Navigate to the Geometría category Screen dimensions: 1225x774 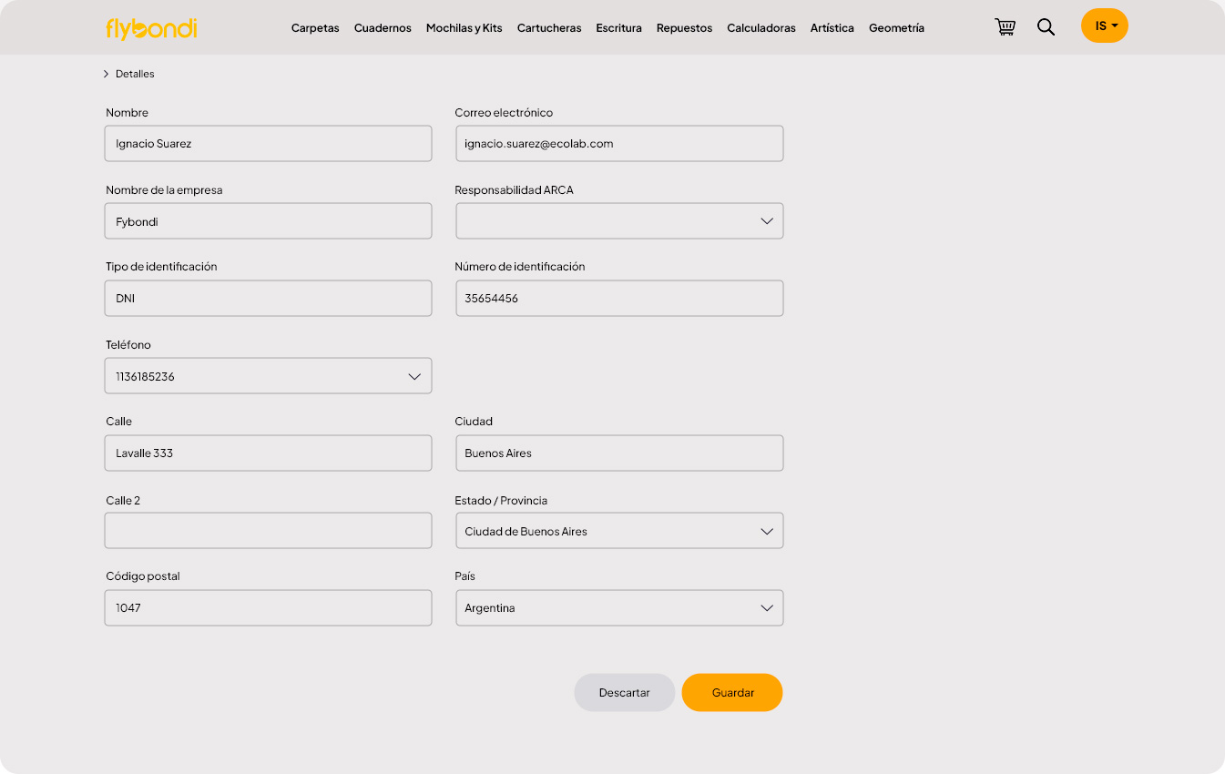pos(896,28)
